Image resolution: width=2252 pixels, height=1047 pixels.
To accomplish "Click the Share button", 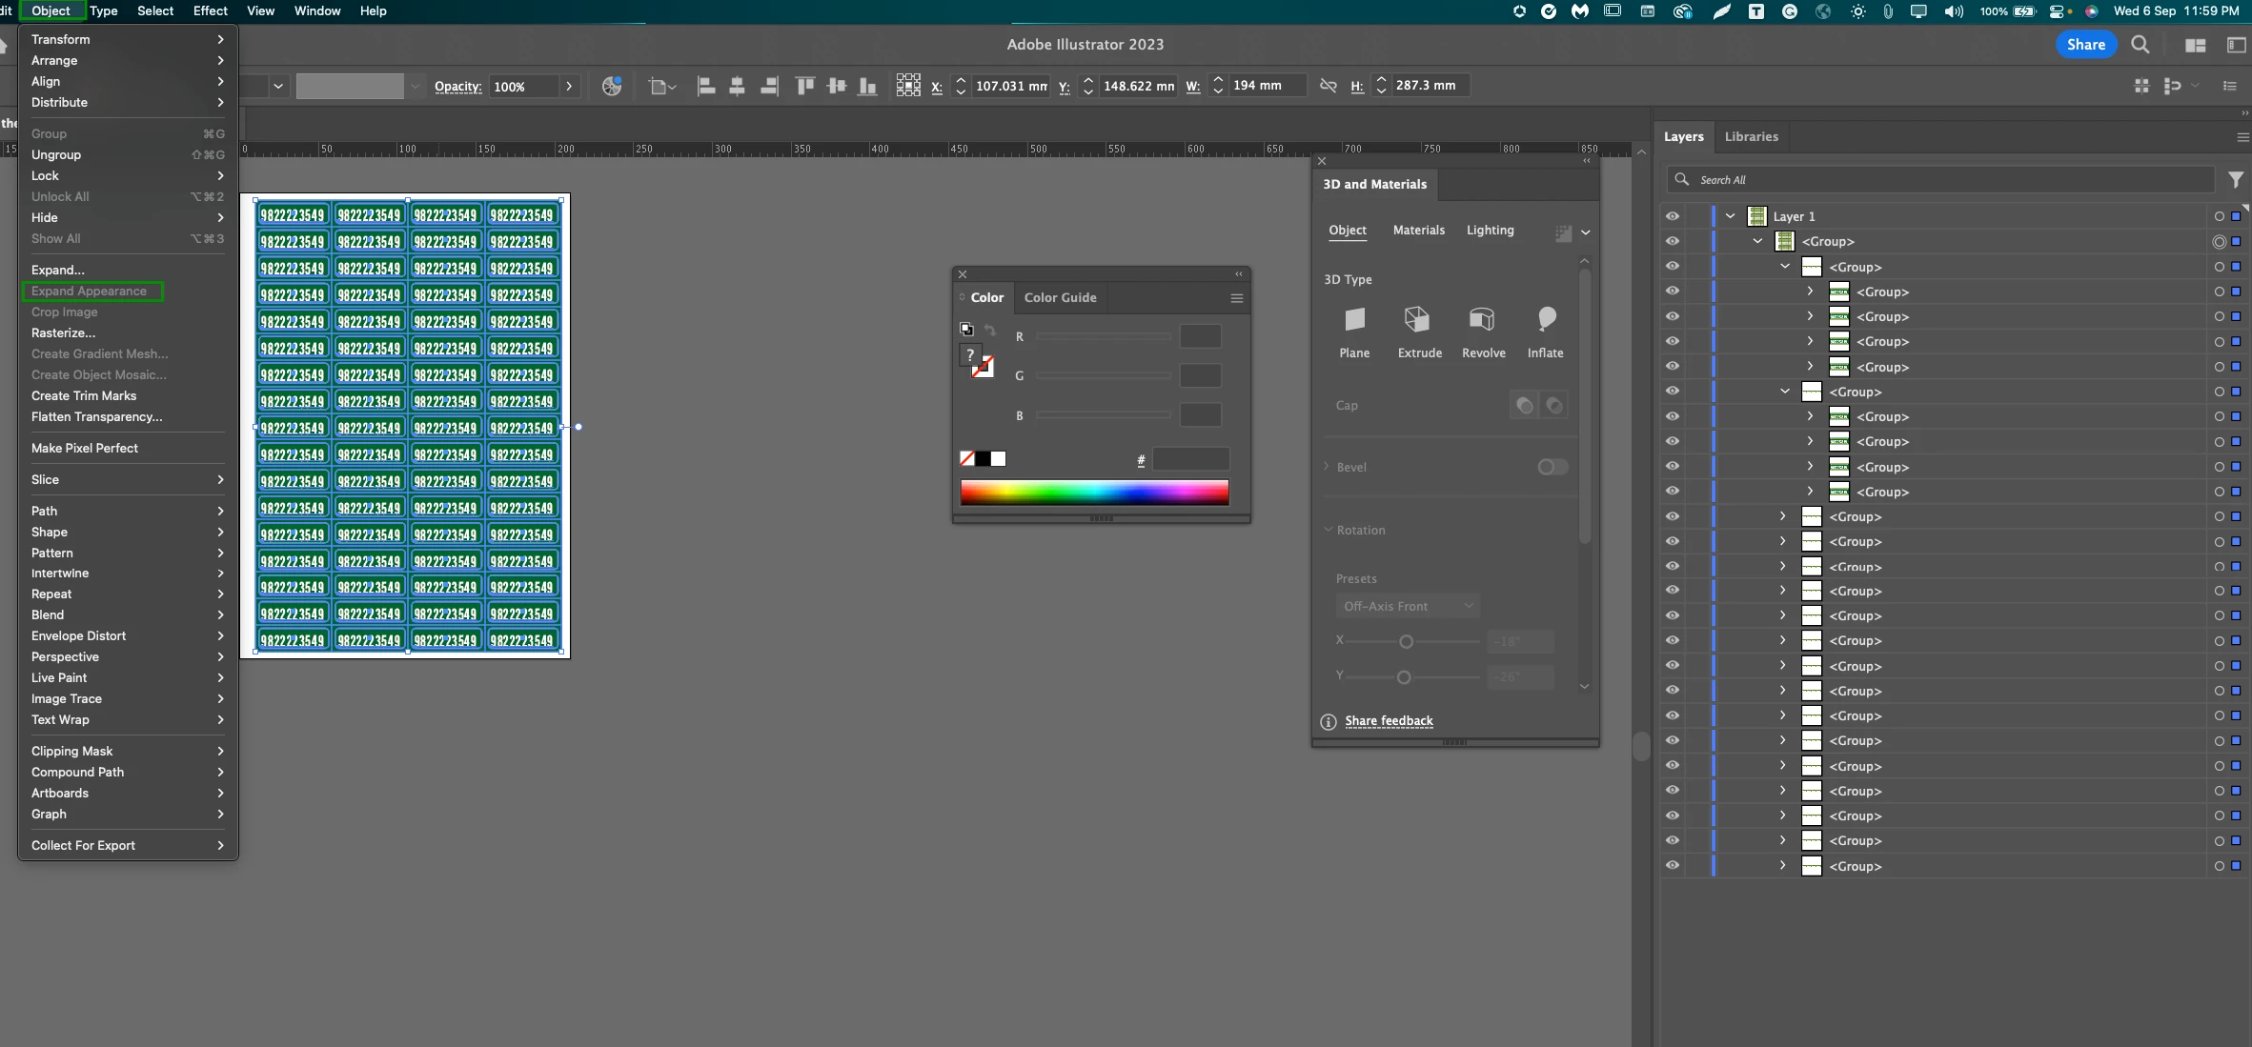I will tap(2085, 45).
